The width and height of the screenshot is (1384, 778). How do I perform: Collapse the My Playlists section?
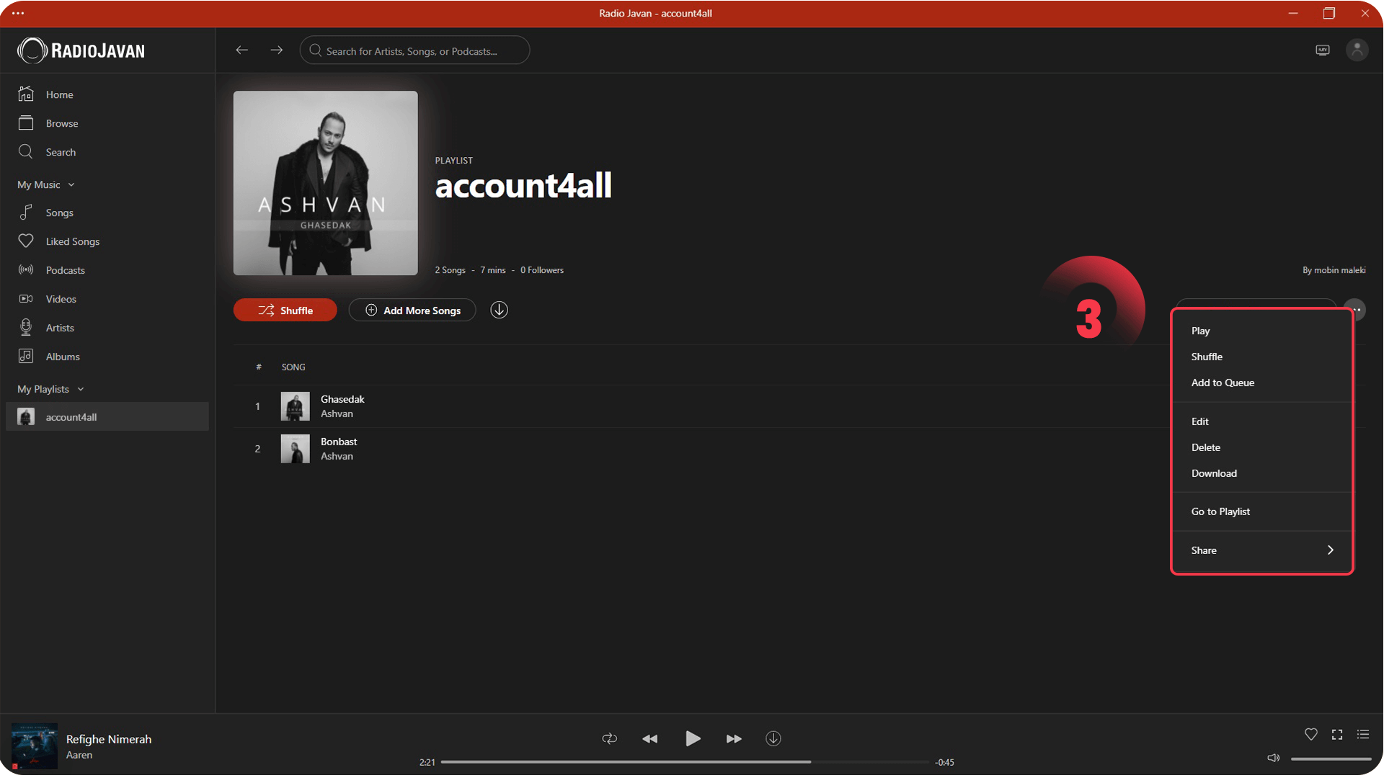(50, 389)
